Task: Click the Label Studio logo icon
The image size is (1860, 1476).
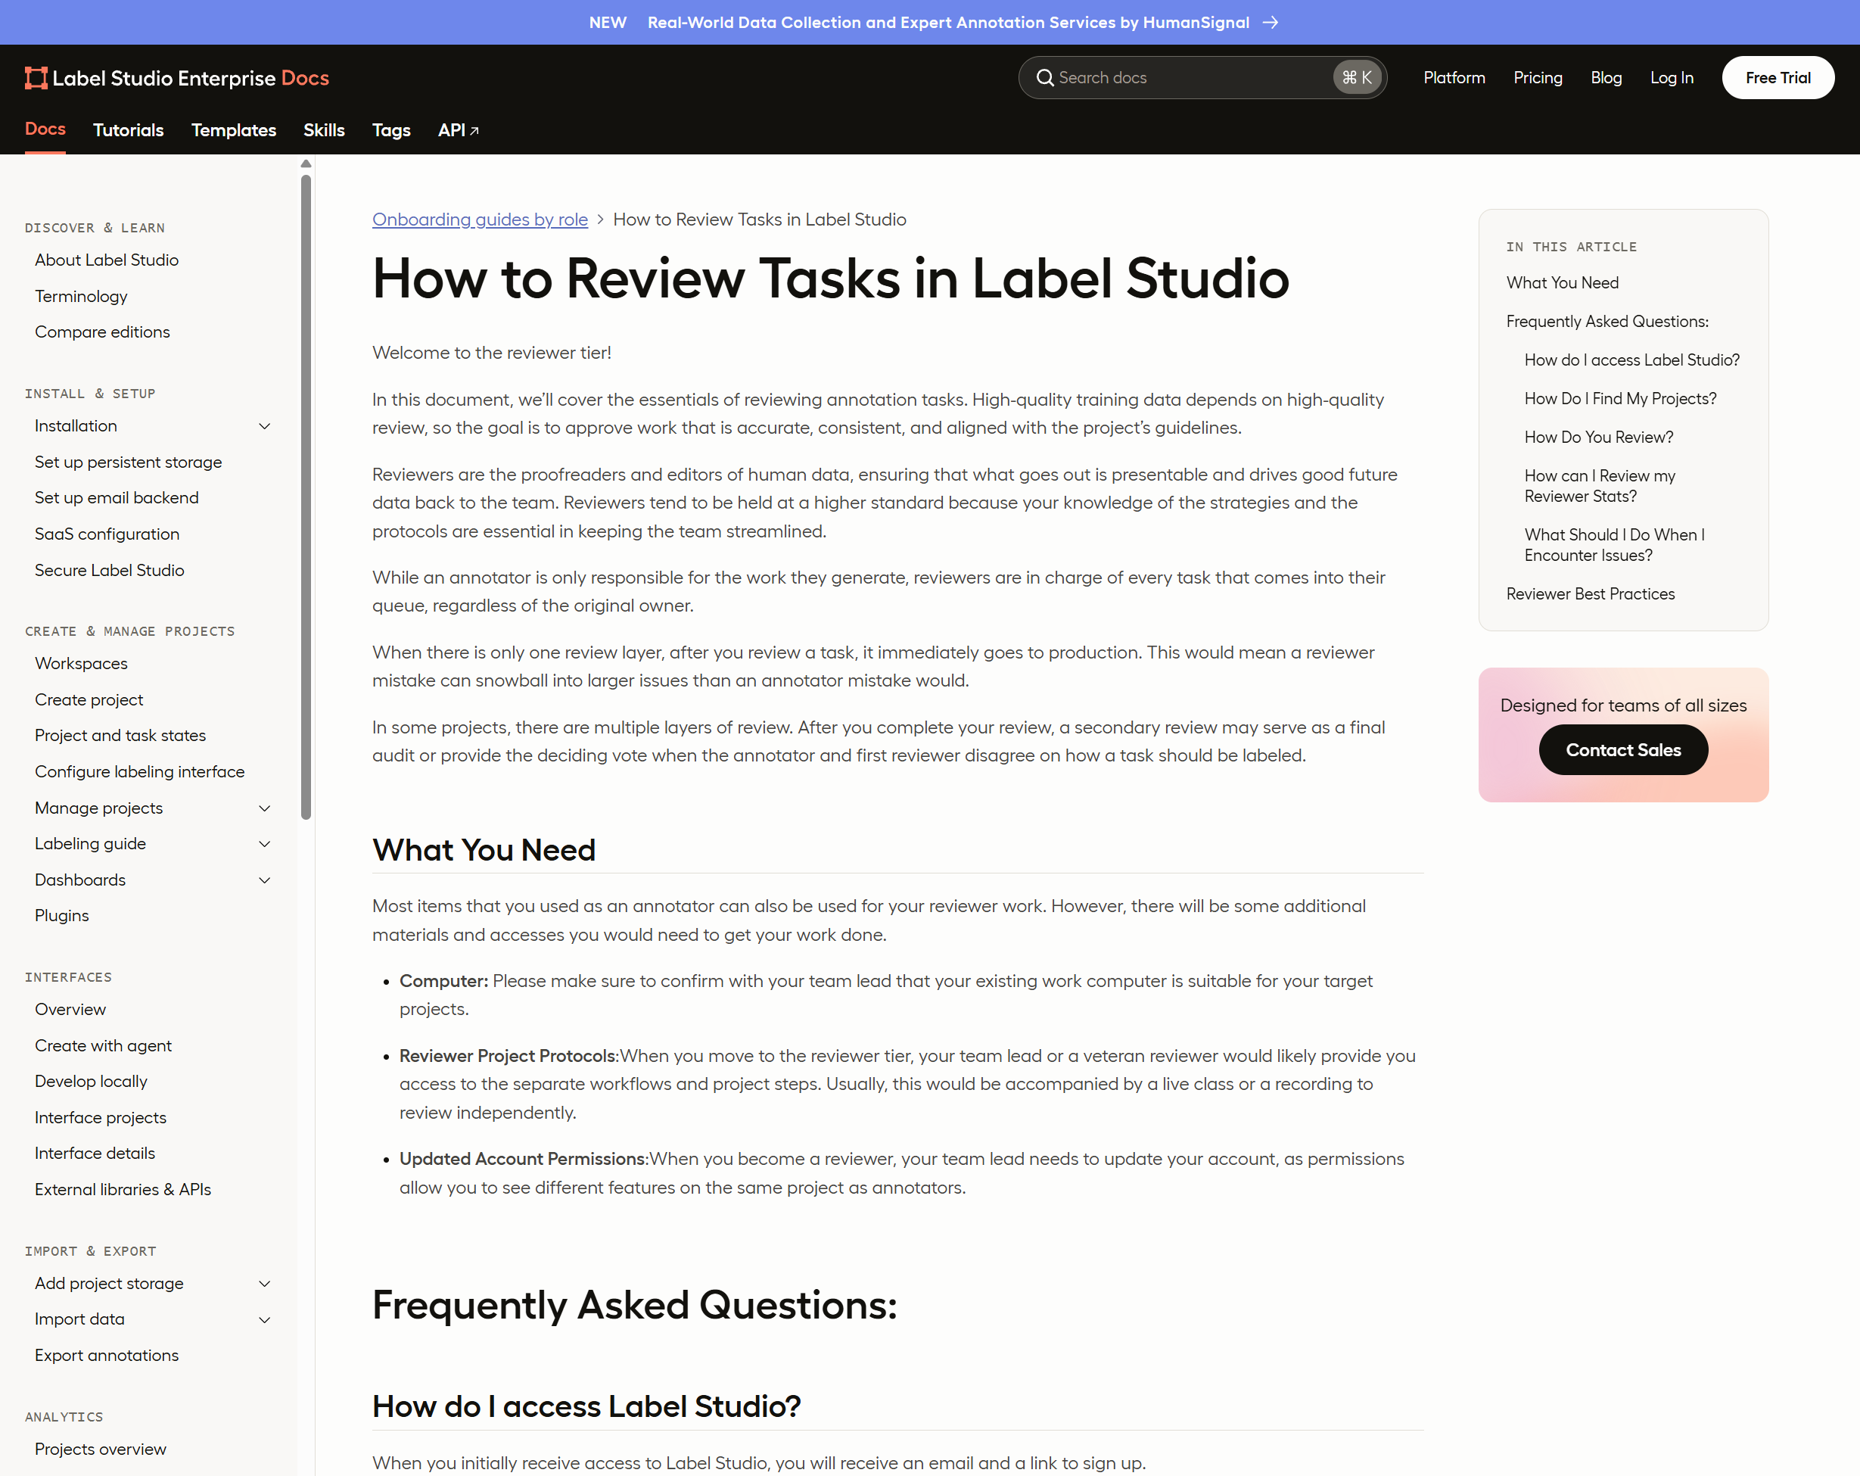Action: [36, 78]
